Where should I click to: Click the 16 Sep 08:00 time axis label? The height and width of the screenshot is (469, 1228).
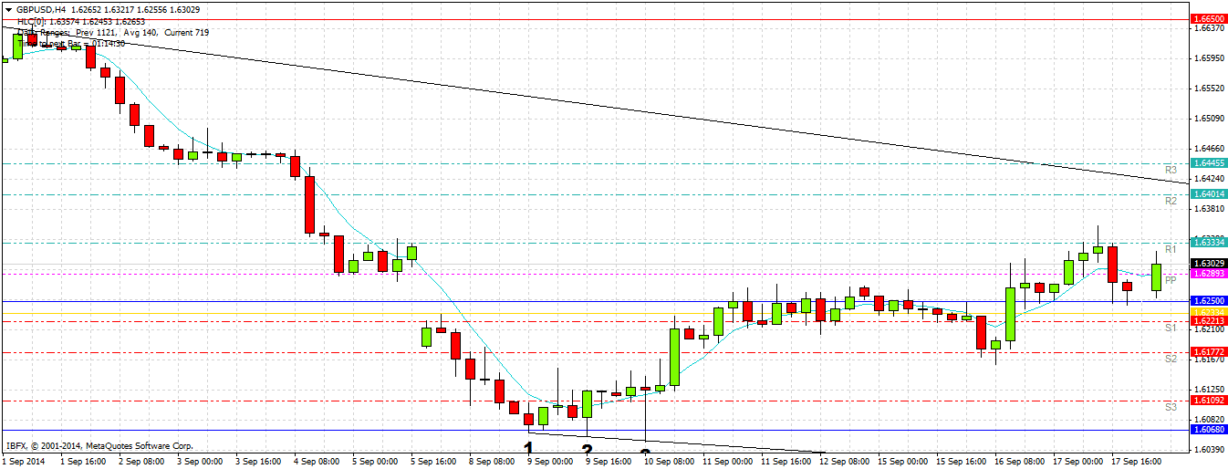(x=1018, y=462)
